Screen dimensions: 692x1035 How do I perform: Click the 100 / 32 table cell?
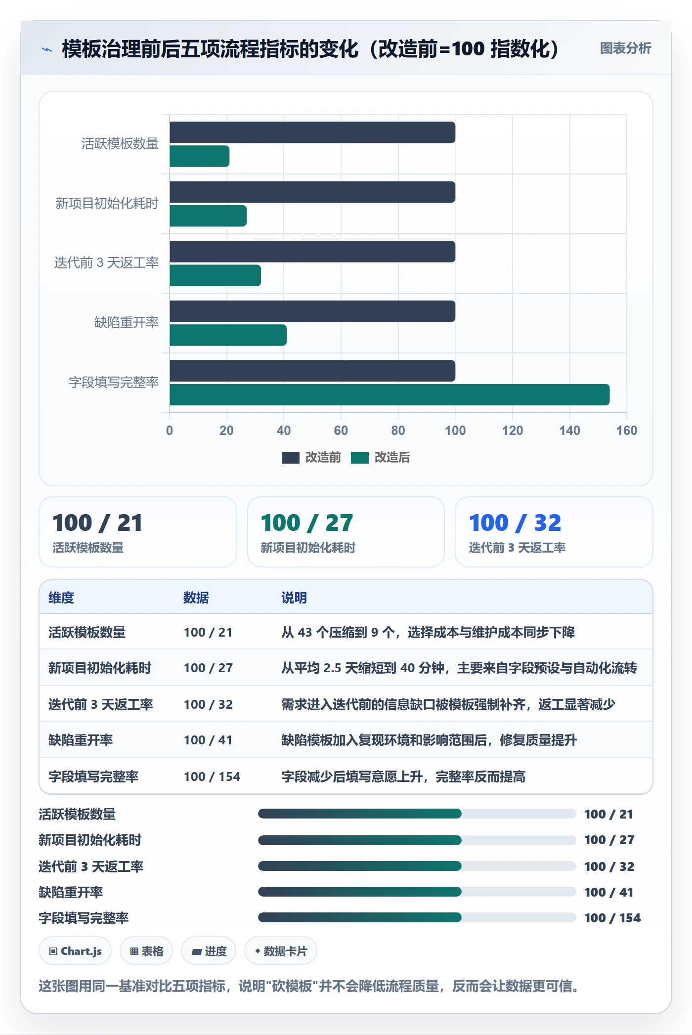[x=208, y=704]
